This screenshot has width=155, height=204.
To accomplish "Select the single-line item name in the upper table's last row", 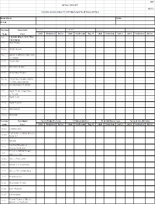I will pyautogui.click(x=14, y=115).
